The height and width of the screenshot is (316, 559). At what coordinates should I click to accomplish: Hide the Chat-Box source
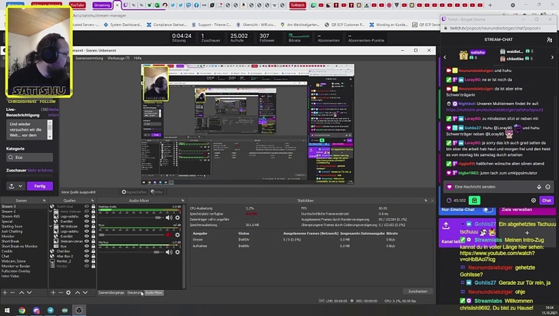(x=87, y=251)
